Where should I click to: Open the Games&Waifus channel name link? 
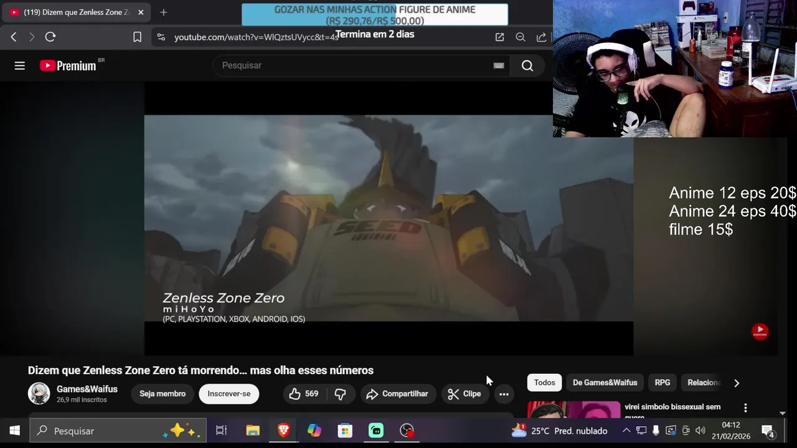(87, 389)
